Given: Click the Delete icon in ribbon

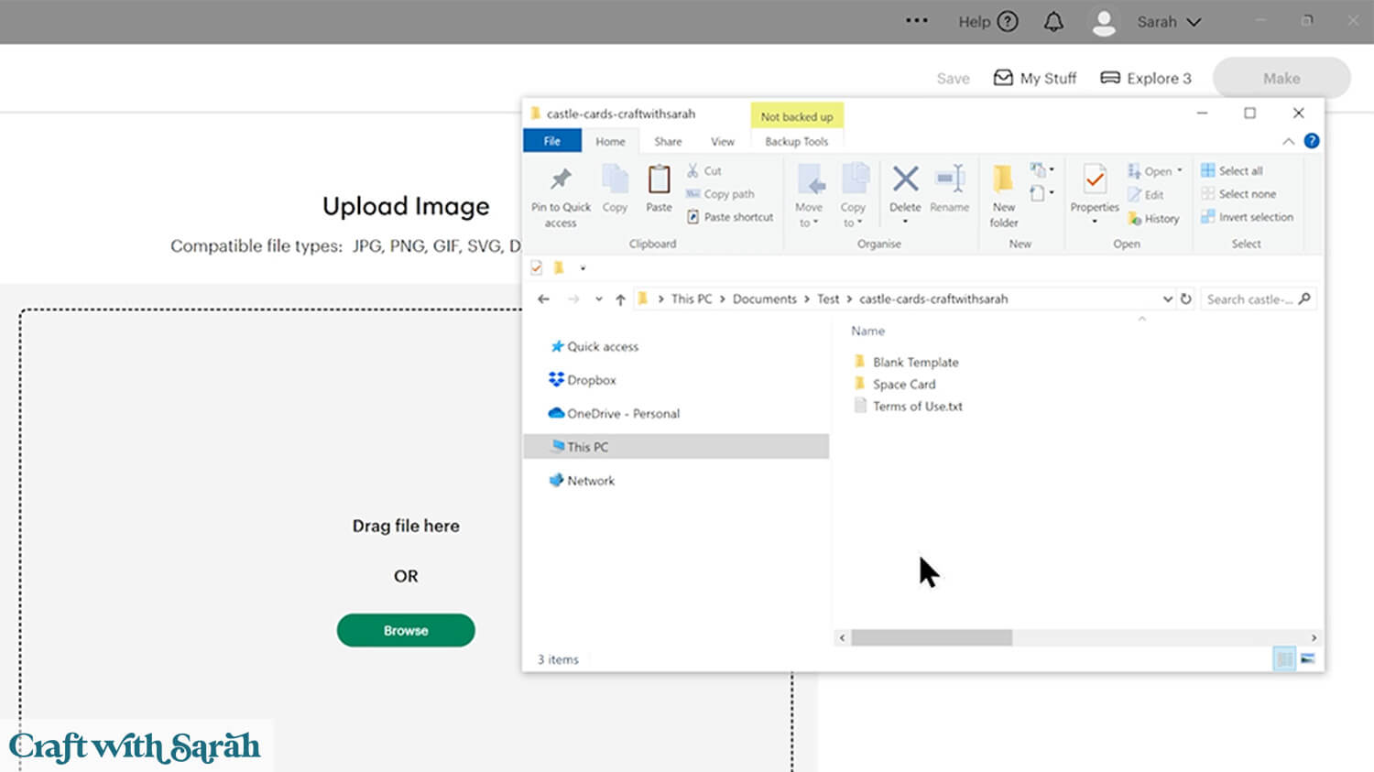Looking at the screenshot, I should tap(905, 179).
